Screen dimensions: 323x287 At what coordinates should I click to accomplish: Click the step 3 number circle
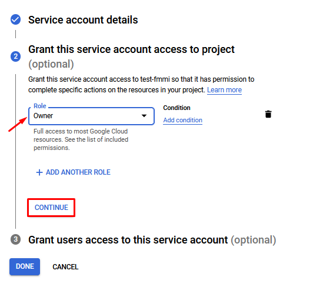pos(15,239)
